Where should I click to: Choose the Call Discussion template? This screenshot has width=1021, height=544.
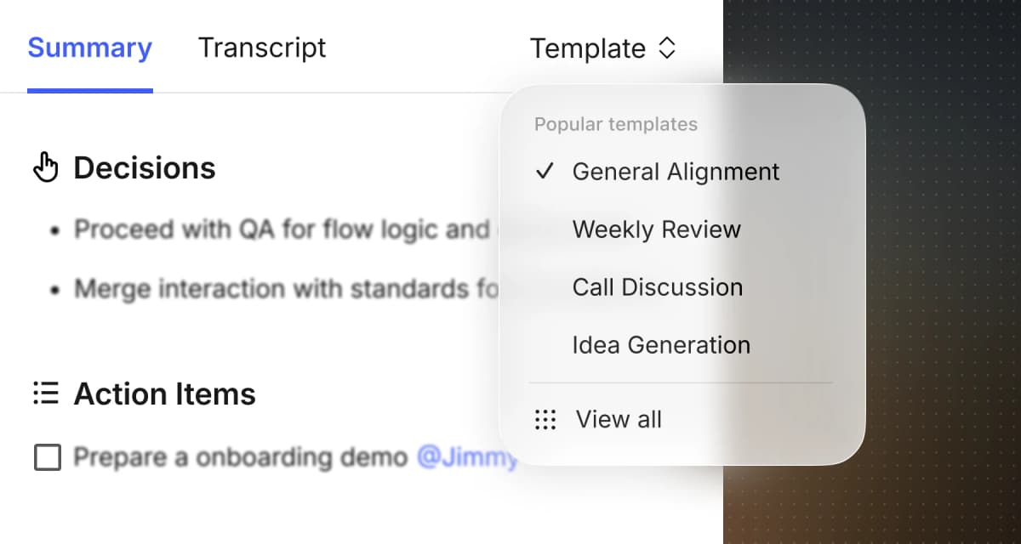click(659, 286)
